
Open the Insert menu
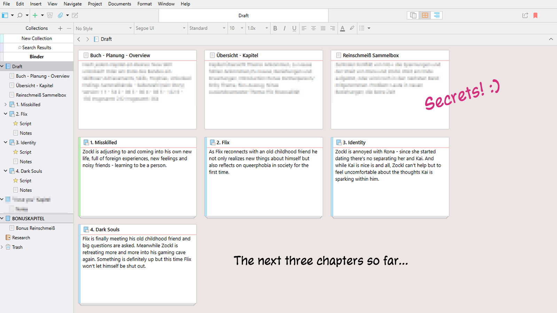pyautogui.click(x=36, y=4)
